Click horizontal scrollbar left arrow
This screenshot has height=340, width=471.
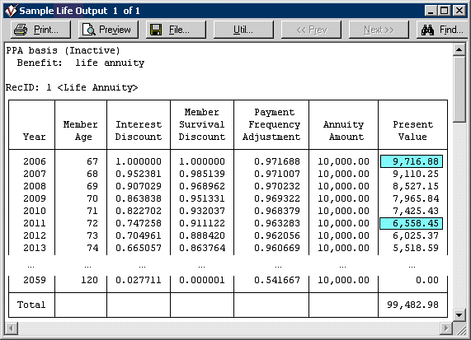coord(11,328)
